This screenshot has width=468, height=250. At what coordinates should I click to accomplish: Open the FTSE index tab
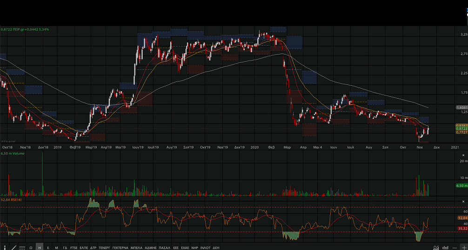[74, 247]
